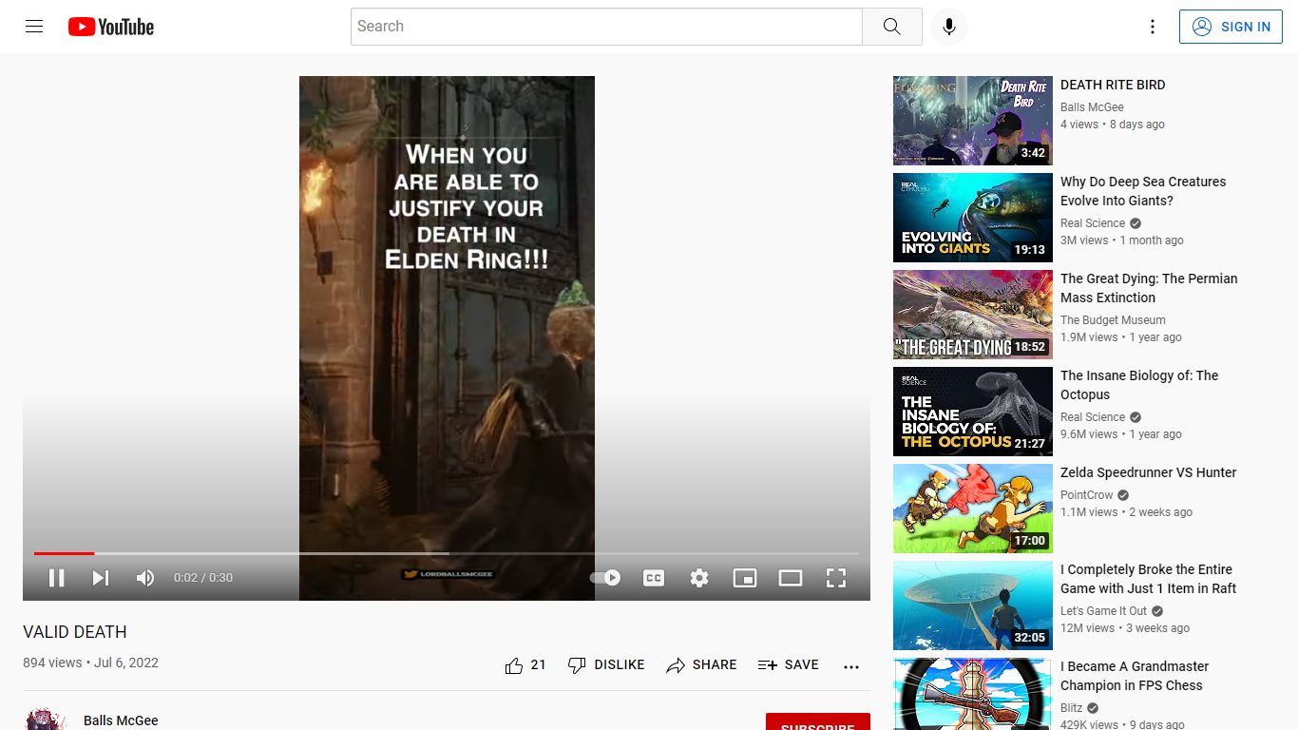Image resolution: width=1298 pixels, height=730 pixels.
Task: Click the 0:02 / 0:30 time display
Action: (203, 578)
